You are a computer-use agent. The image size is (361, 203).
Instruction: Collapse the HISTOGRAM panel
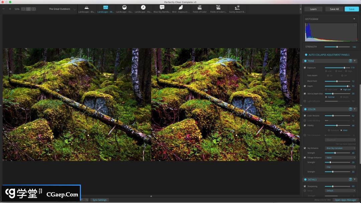[x=354, y=19]
